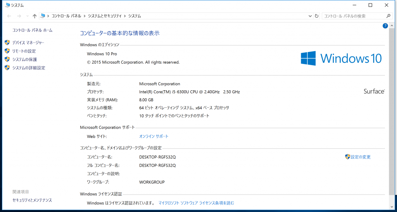The image size is (397, 212).
Task: Expand chevron after システムとセキュリティ breadcrumb
Action: point(125,16)
